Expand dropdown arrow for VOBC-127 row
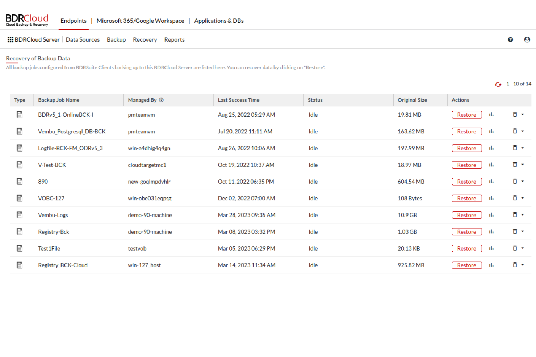536x357 pixels. (x=523, y=198)
